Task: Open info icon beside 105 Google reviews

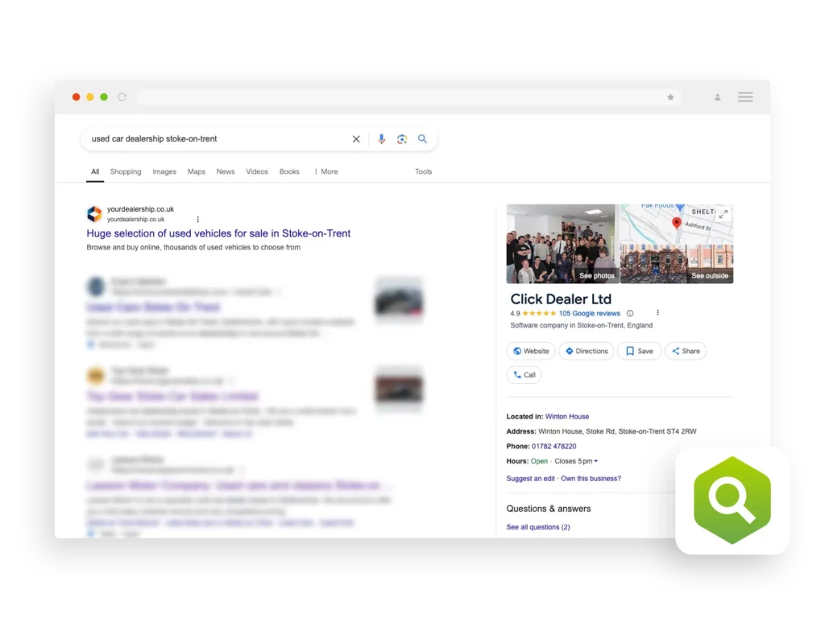Action: click(630, 313)
